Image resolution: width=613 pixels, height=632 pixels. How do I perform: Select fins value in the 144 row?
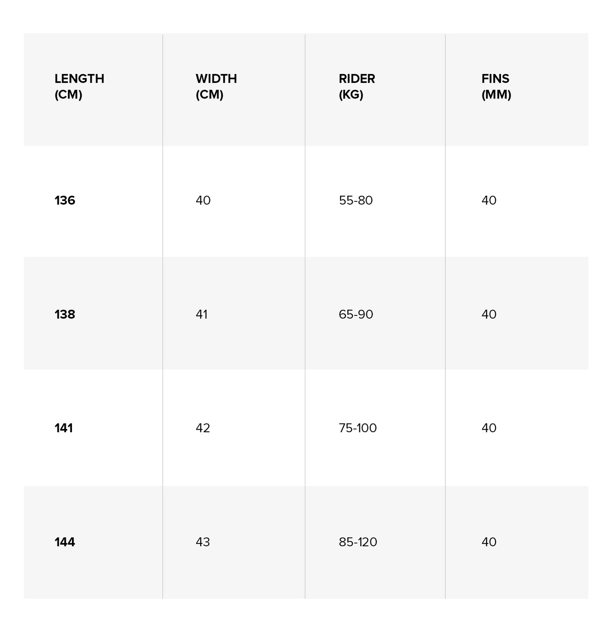[x=489, y=542]
